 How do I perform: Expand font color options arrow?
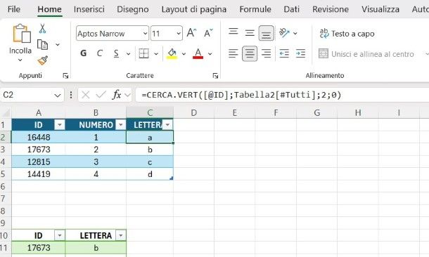pyautogui.click(x=210, y=54)
